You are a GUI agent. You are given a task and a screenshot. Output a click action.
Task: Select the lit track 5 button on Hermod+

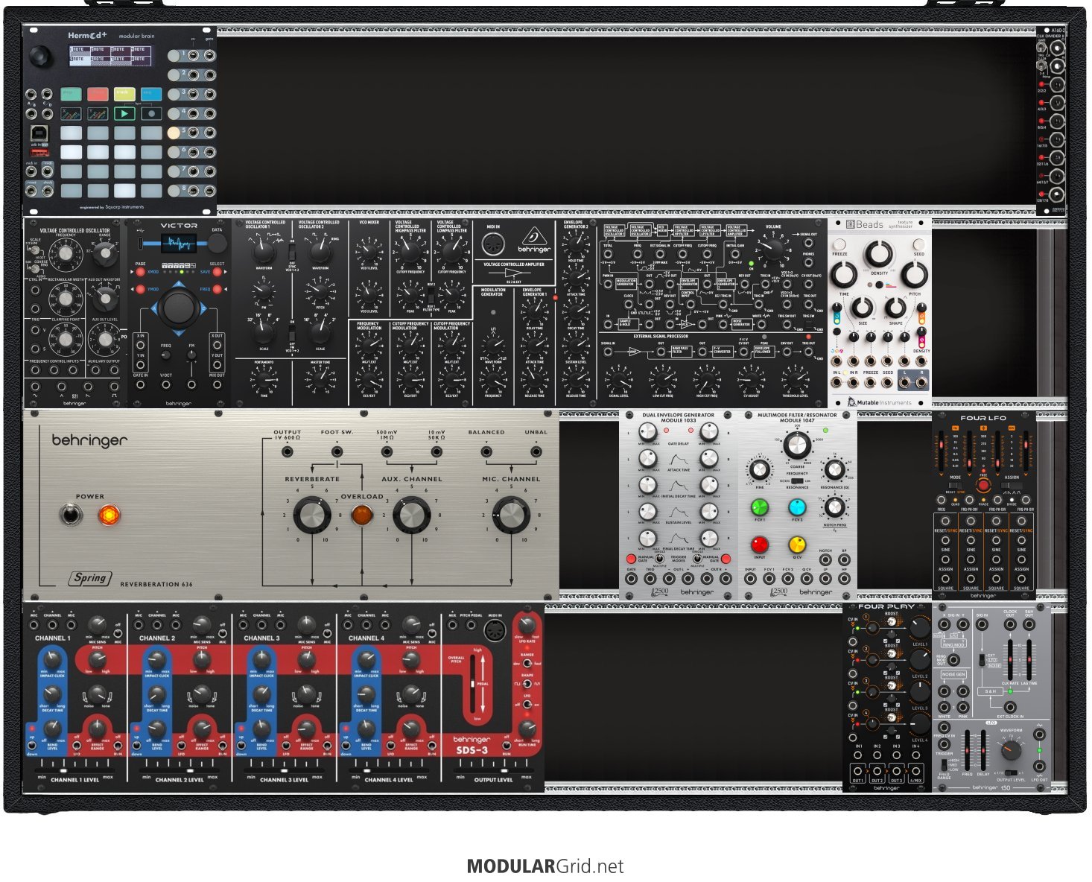[x=174, y=132]
